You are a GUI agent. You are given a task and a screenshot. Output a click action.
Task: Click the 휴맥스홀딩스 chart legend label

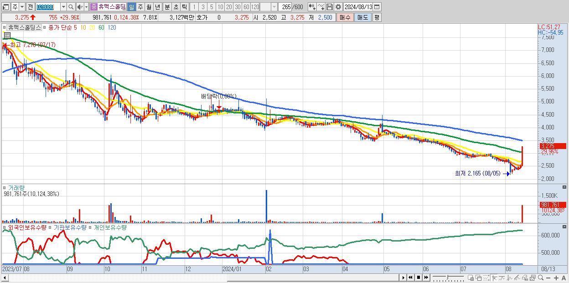[24, 27]
